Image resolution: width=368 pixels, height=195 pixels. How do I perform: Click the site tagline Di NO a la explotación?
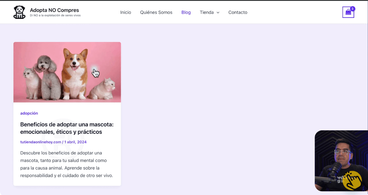click(55, 15)
